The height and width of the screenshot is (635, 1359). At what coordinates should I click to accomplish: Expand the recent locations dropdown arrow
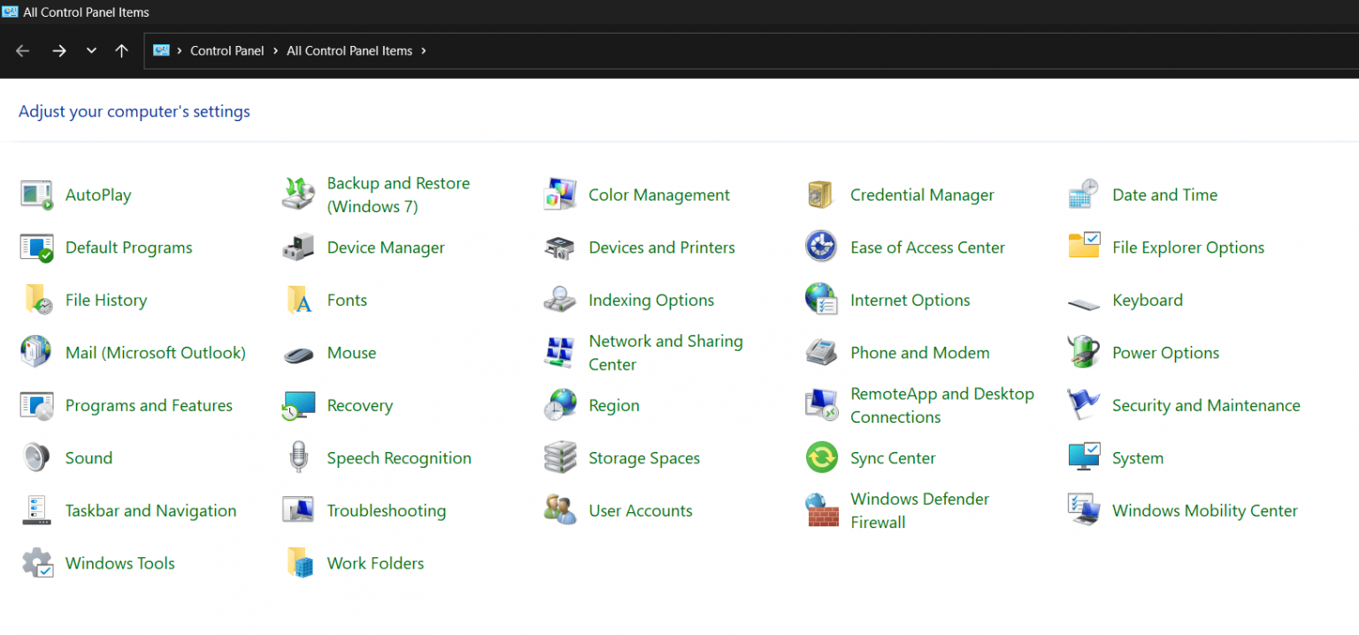click(x=91, y=51)
